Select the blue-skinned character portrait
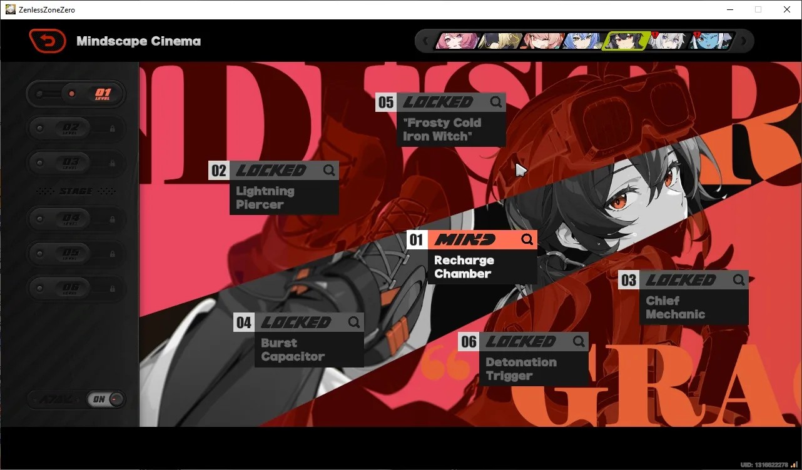Viewport: 802px width, 470px height. point(710,41)
